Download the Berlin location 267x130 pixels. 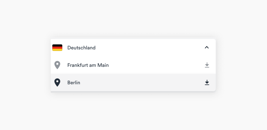click(x=207, y=82)
